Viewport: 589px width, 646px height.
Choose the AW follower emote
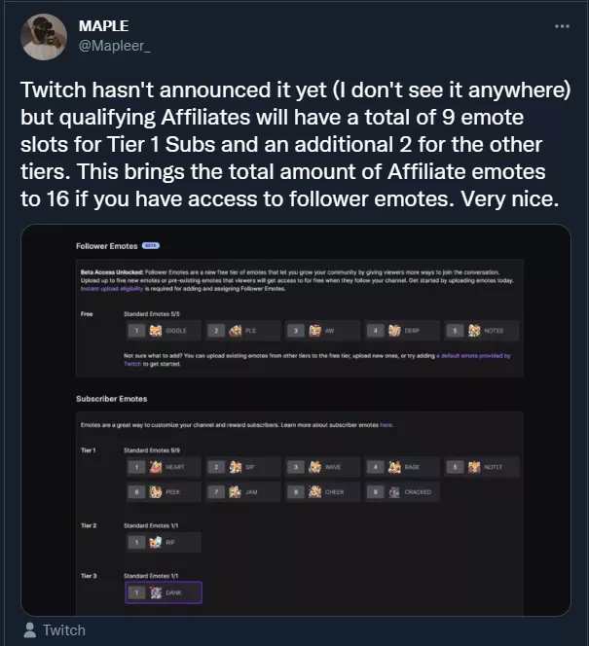322,331
